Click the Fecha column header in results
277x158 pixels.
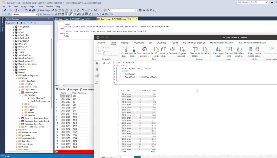(x=64, y=93)
